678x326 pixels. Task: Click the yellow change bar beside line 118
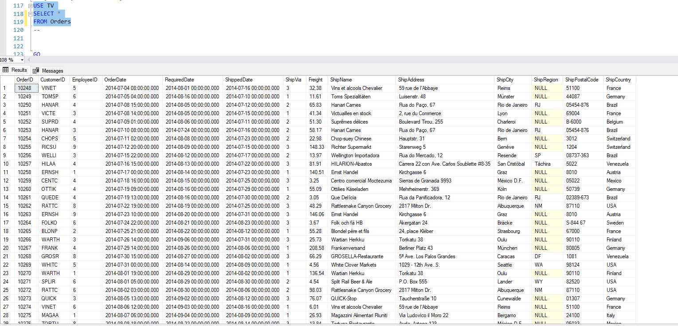click(27, 14)
